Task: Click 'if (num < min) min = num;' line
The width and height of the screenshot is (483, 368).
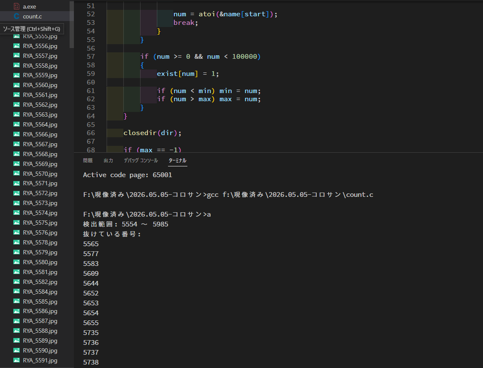Action: tap(209, 91)
